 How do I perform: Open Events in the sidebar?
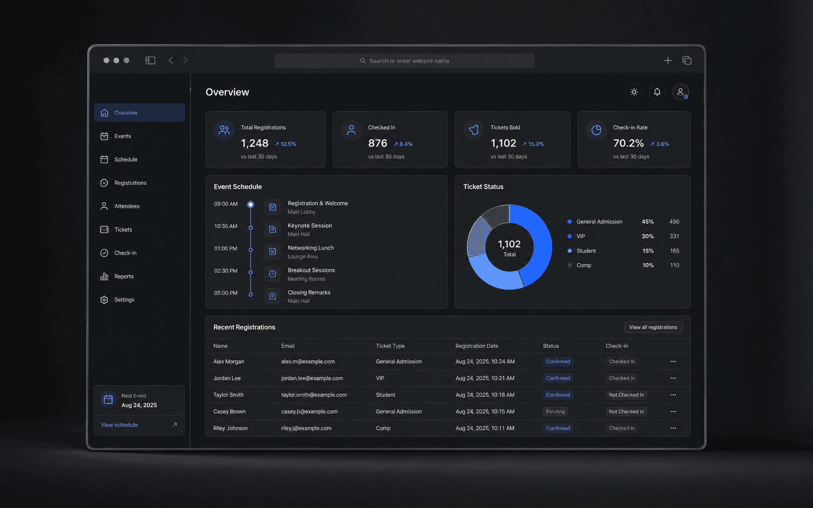[139, 136]
